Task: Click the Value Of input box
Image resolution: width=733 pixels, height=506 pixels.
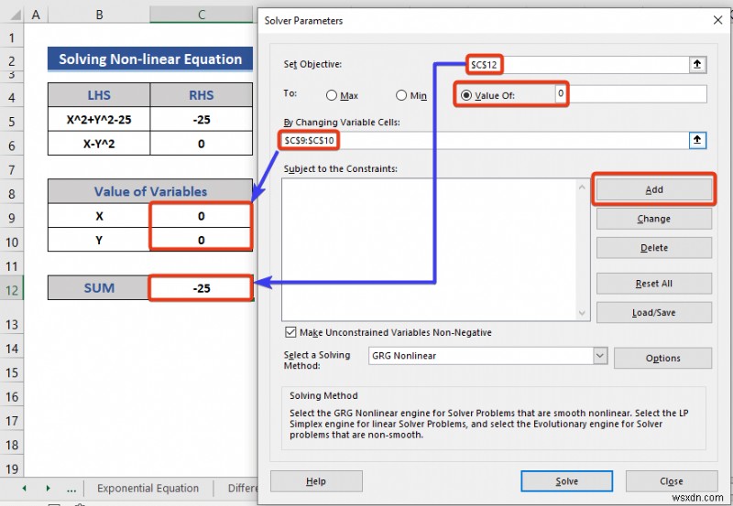Action: click(x=631, y=94)
